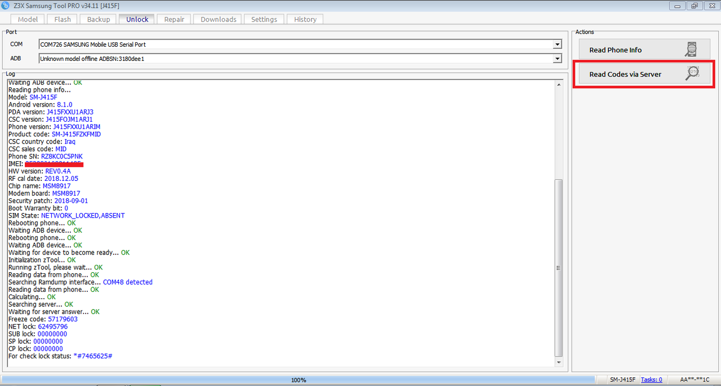Click the COM48 detected text

(128, 282)
